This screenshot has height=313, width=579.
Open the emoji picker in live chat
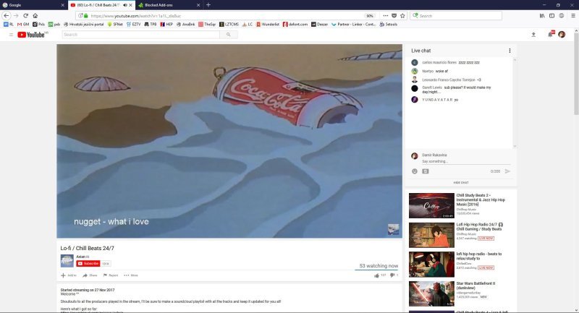[415, 171]
